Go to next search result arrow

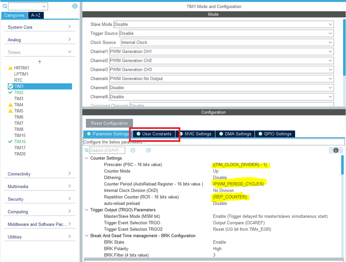click(149, 150)
